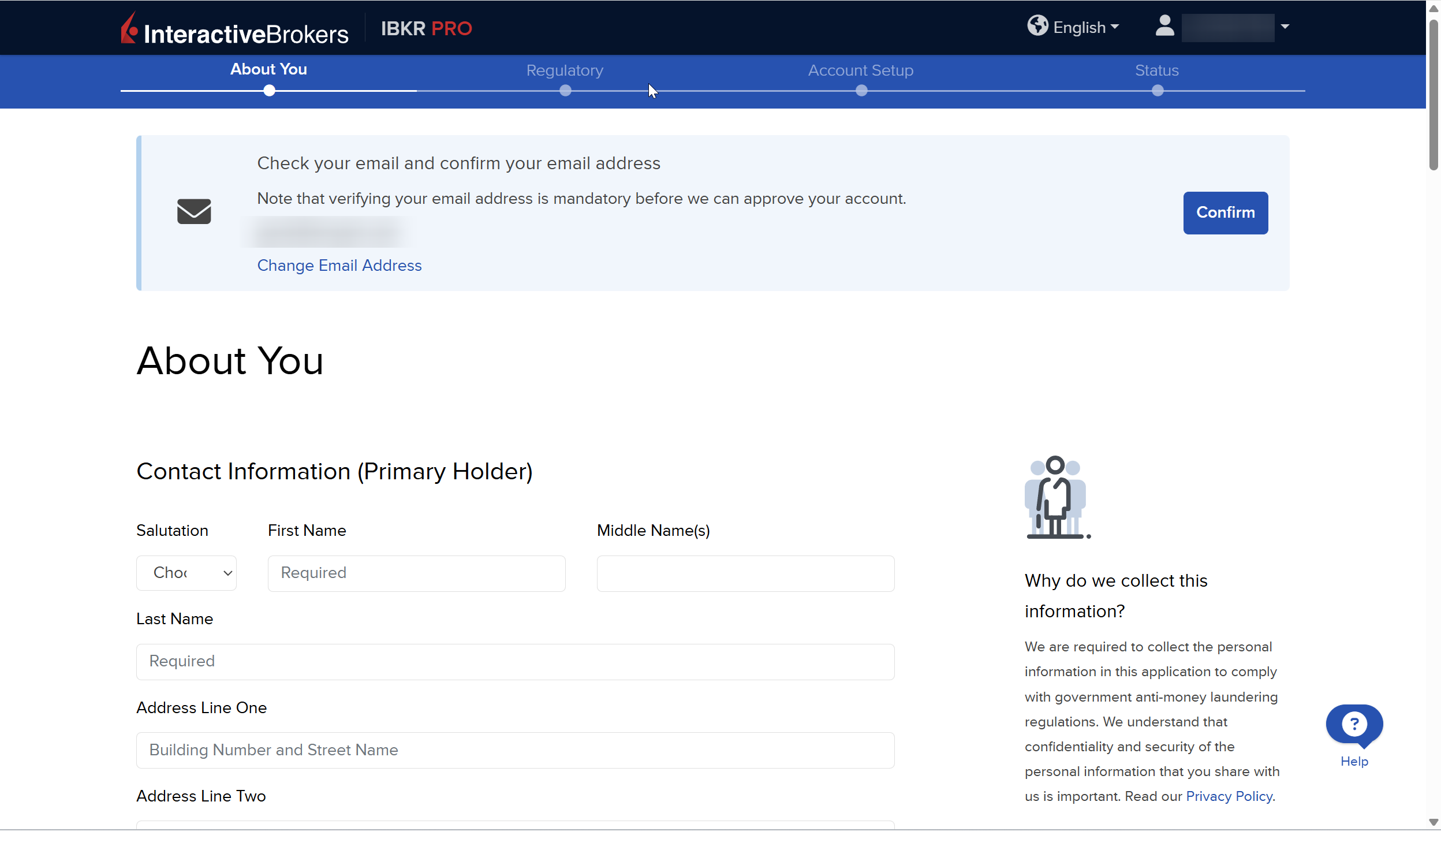The image size is (1441, 865).
Task: Open the Privacy Policy link
Action: pyautogui.click(x=1229, y=797)
